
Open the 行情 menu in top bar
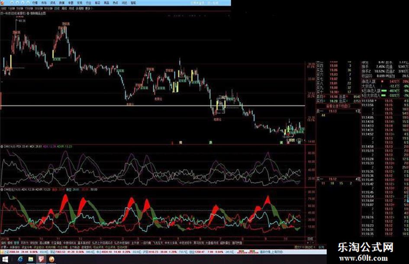(35, 3)
